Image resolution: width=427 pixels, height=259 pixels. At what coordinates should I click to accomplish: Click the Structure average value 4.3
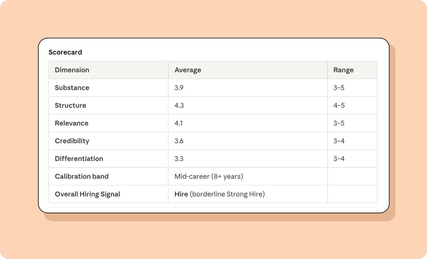click(179, 106)
